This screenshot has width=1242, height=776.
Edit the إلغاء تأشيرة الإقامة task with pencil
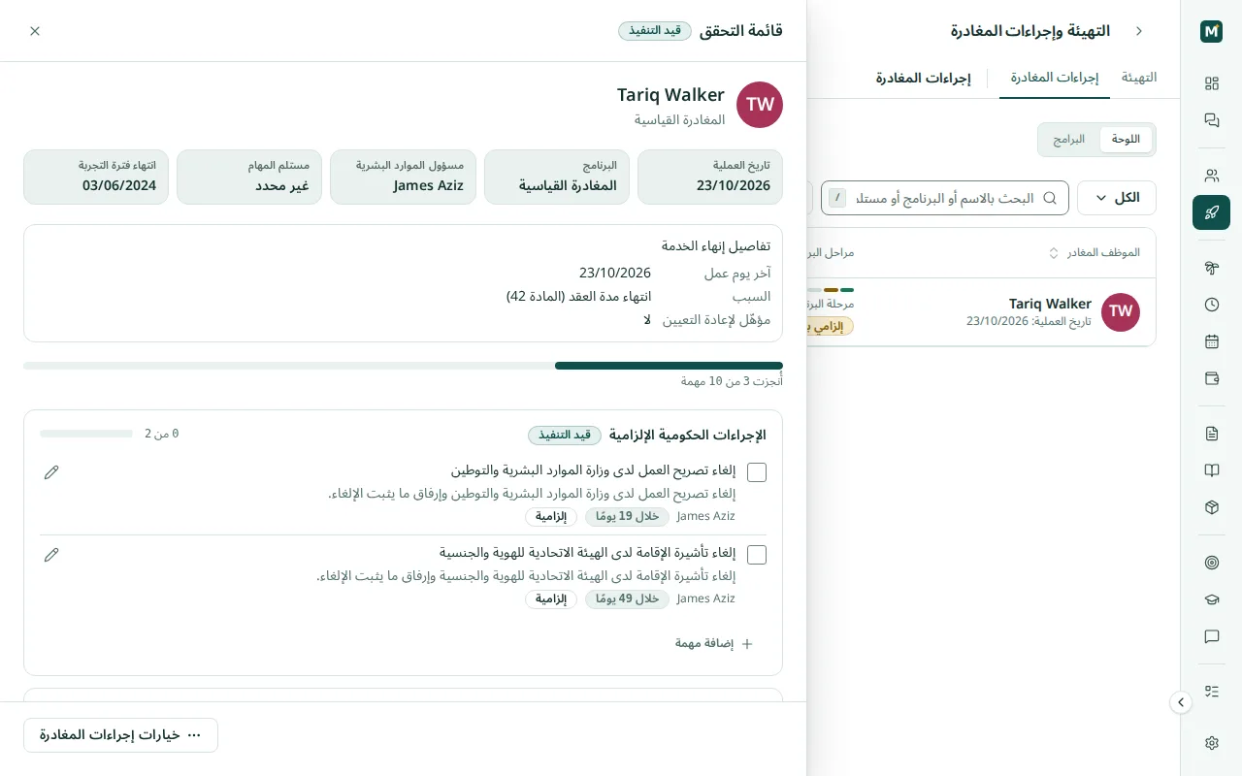pyautogui.click(x=51, y=555)
